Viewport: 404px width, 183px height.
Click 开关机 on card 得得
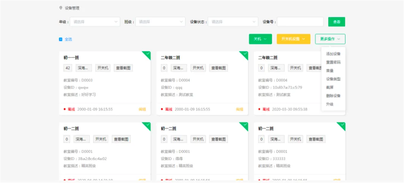click(x=198, y=139)
